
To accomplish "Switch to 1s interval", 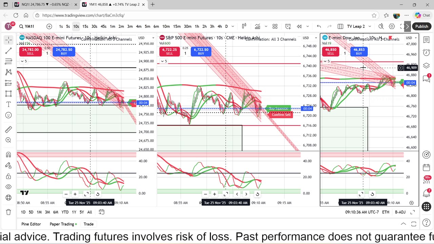I will click(61, 26).
